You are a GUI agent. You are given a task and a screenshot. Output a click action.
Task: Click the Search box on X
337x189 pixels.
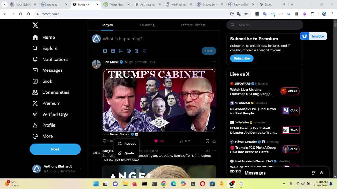click(x=265, y=25)
